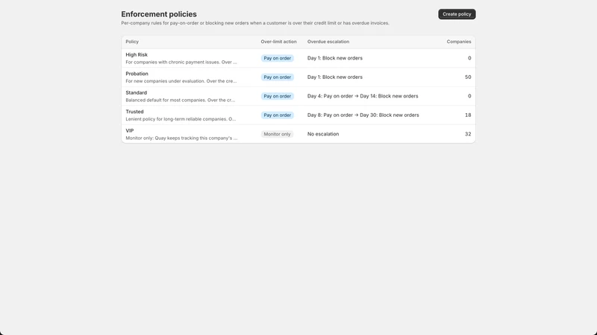Click the Over-limit action column header

[278, 42]
